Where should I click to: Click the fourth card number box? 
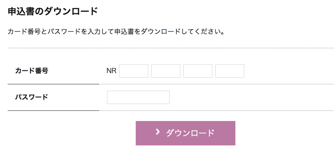(x=230, y=71)
